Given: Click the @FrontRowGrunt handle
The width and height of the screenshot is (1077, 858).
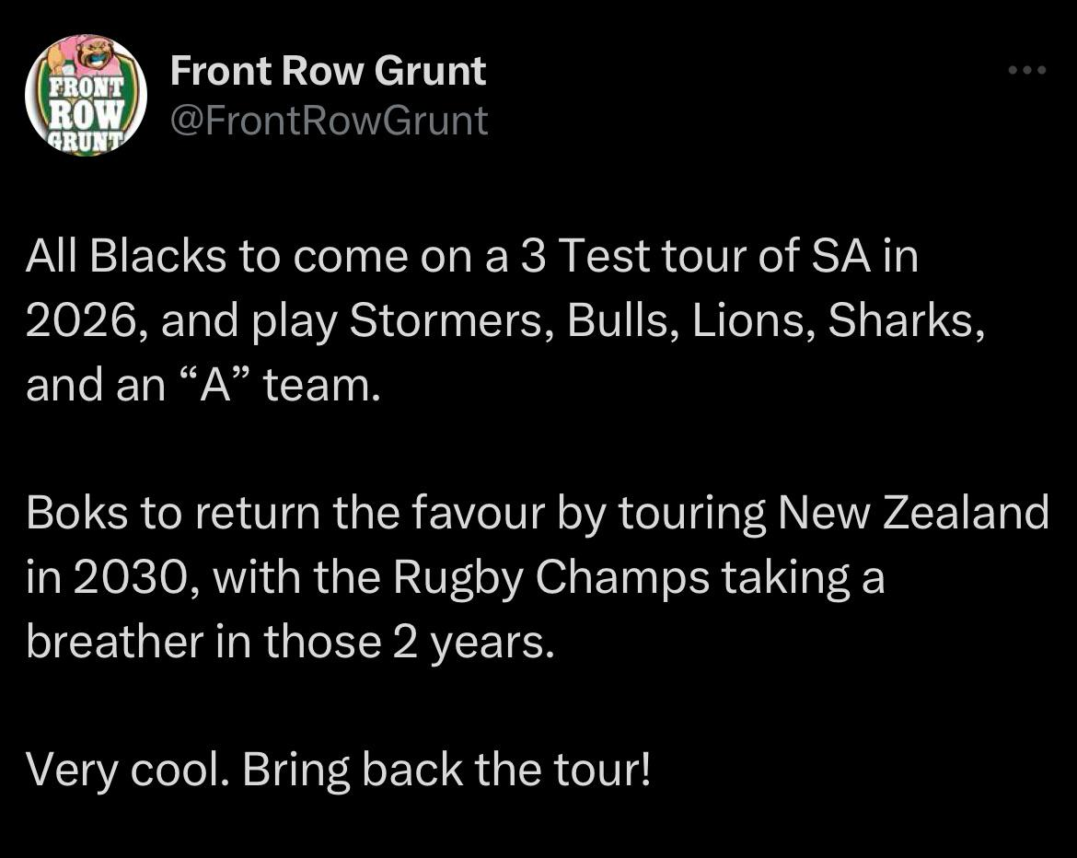Looking at the screenshot, I should pos(329,121).
